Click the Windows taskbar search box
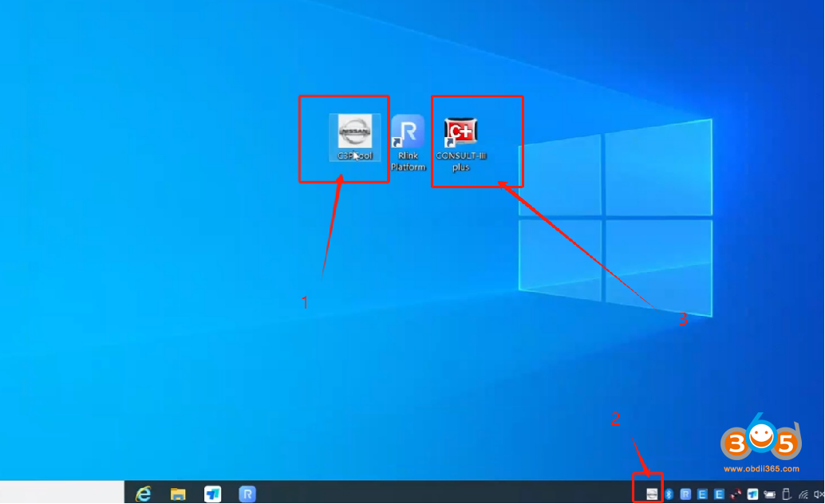Viewport: 825px width, 504px height. [x=61, y=492]
